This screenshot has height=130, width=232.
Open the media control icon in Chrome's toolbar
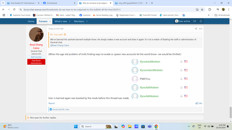217,9
